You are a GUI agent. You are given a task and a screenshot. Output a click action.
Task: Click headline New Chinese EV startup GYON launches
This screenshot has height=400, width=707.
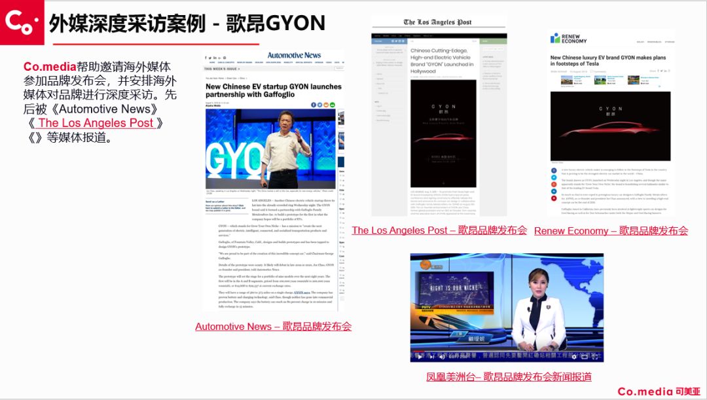click(x=274, y=90)
